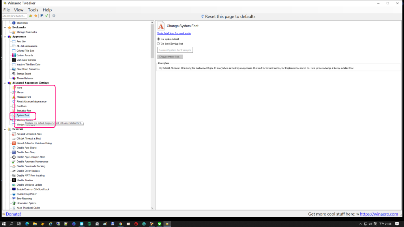Open the Help menu
Image resolution: width=404 pixels, height=227 pixels.
(x=47, y=10)
